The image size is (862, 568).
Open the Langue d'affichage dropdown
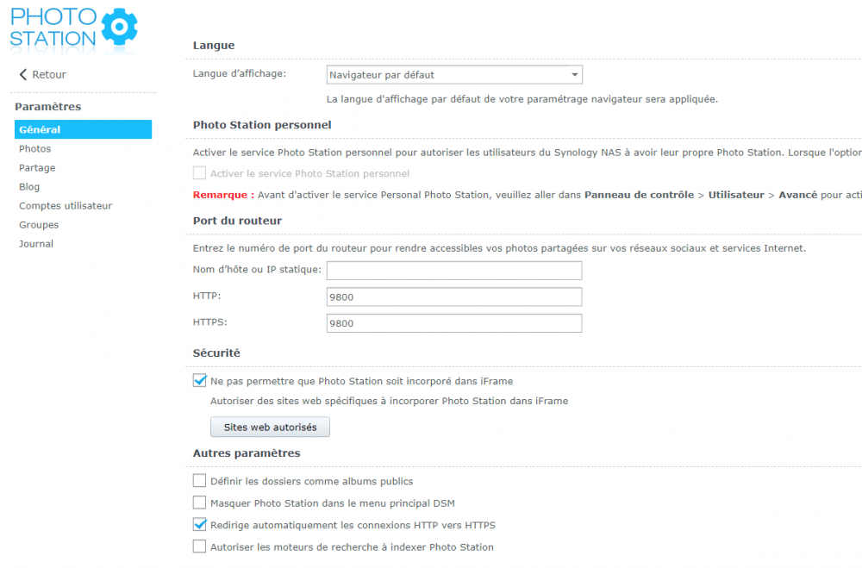[x=454, y=75]
